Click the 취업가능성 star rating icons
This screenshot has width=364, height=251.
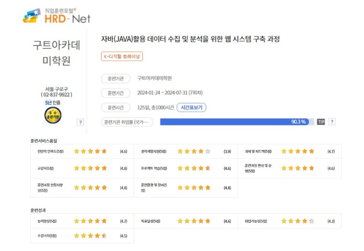pyautogui.click(x=297, y=221)
